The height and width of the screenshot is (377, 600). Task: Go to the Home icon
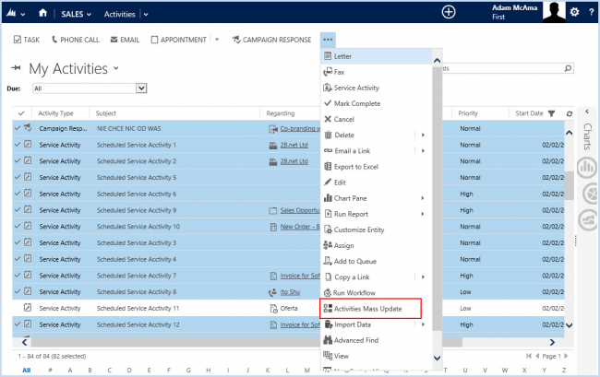click(42, 13)
